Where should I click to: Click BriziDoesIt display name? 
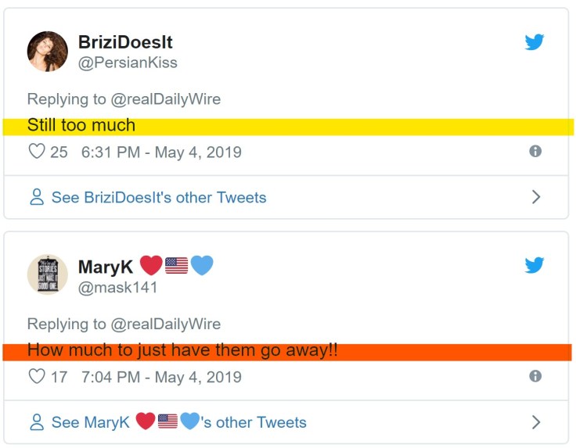[x=125, y=41]
